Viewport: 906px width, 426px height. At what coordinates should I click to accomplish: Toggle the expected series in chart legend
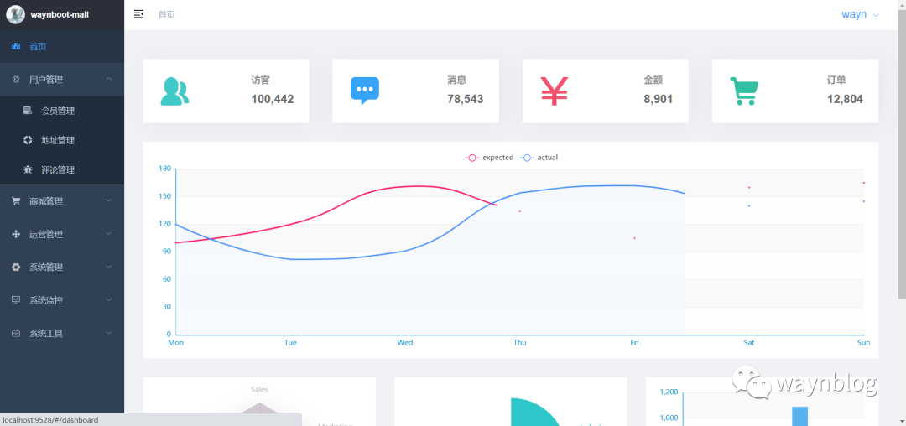[x=489, y=157]
